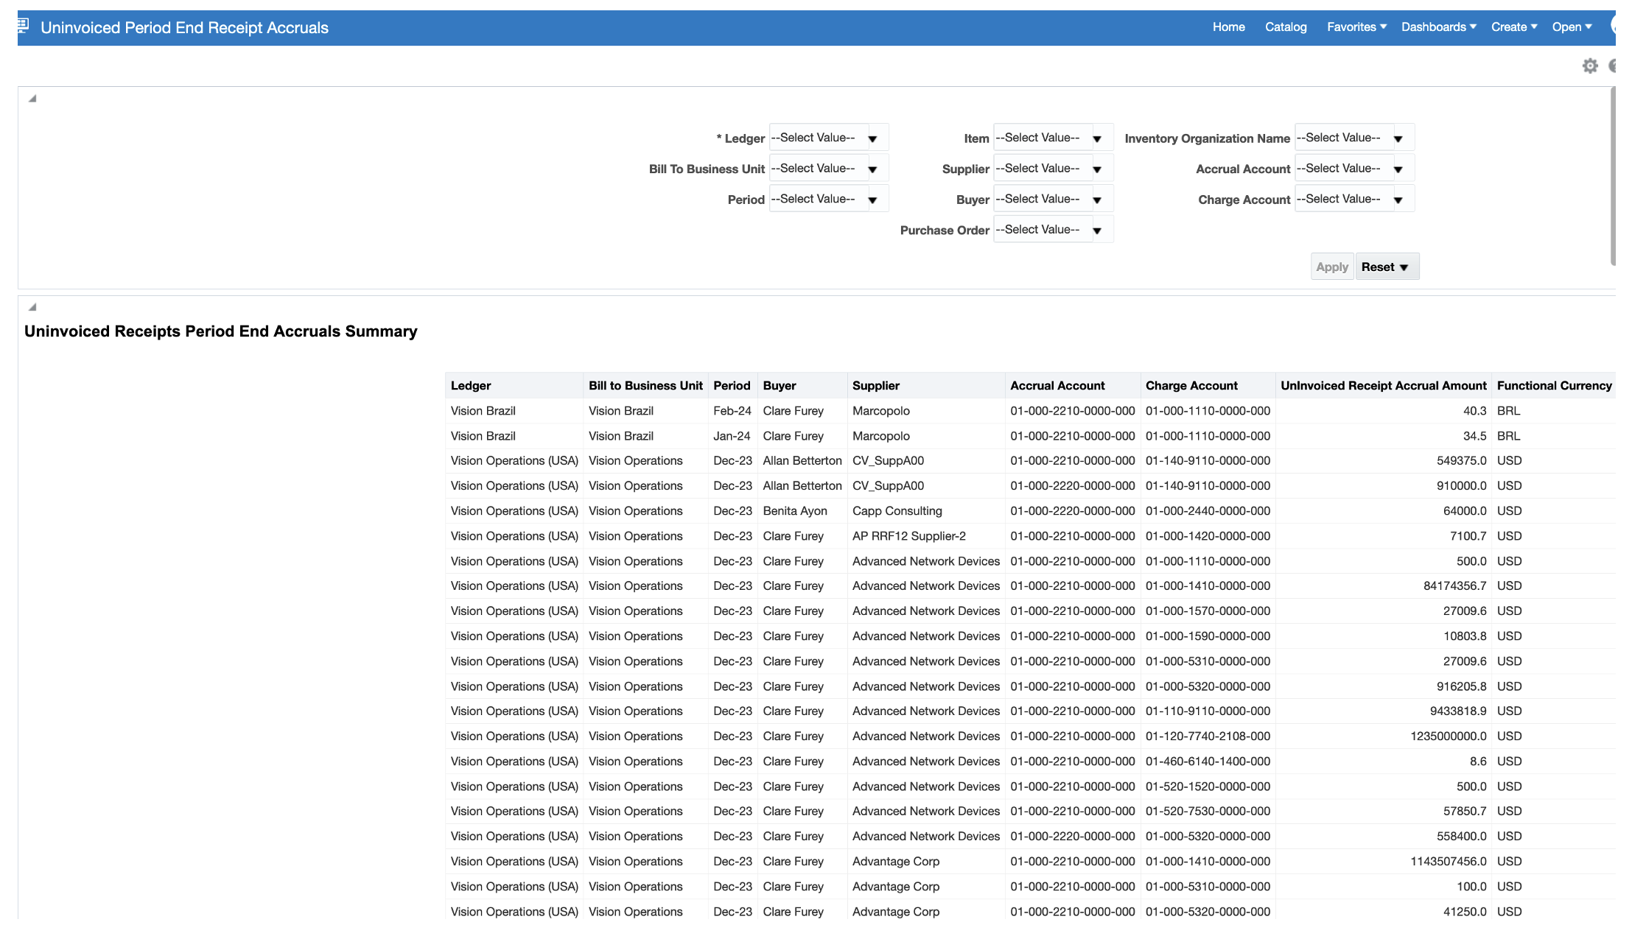Open the Item dropdown
Screen dimensions: 1646x950
pyautogui.click(x=1098, y=137)
